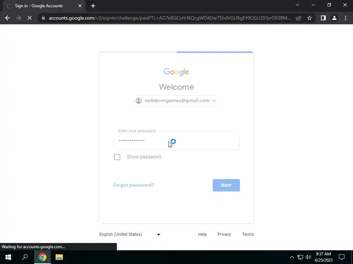Open network status tray icon

pos(300,257)
